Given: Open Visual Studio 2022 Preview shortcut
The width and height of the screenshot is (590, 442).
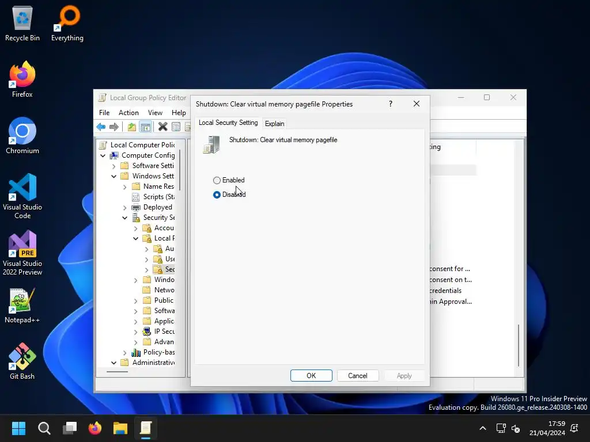Looking at the screenshot, I should 22,253.
